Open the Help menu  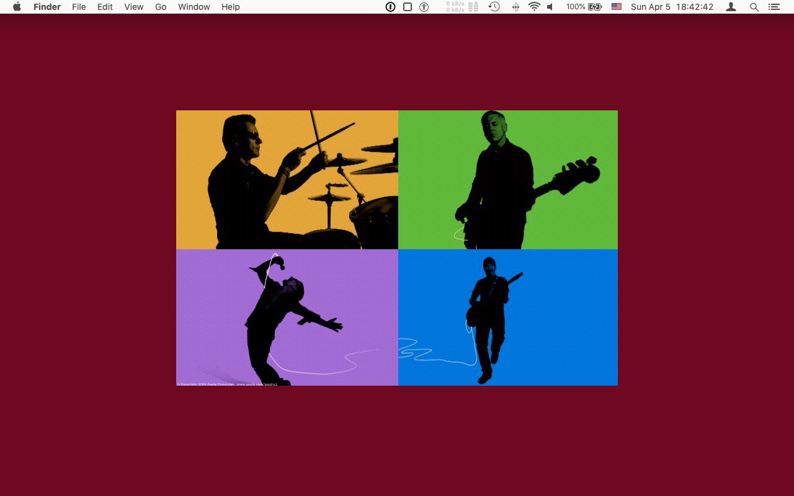tap(231, 7)
